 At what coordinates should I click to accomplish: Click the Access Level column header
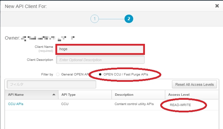coord(192,95)
